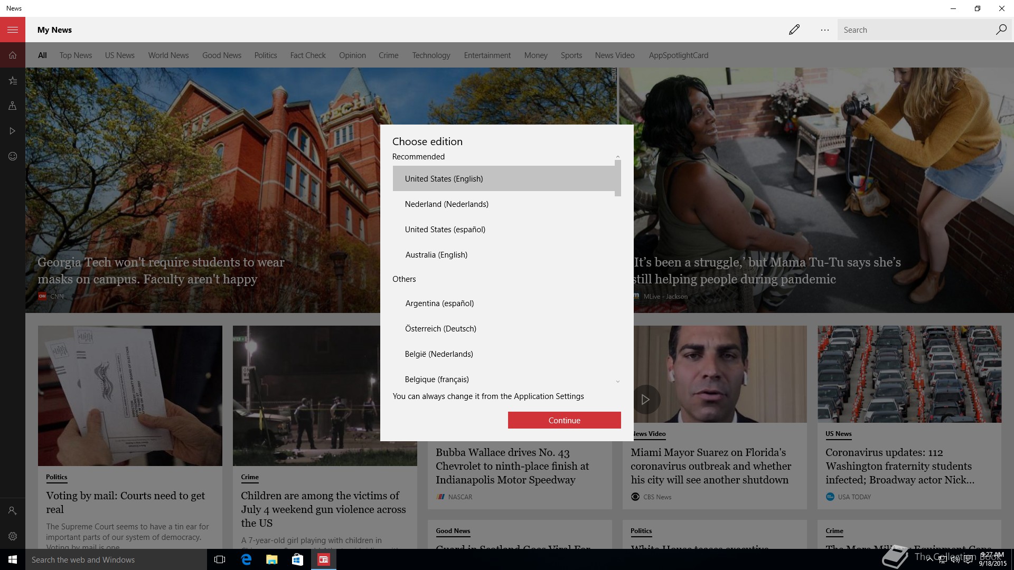Viewport: 1014px width, 570px height.
Task: Open Videos sidebar play icon
Action: [x=13, y=131]
